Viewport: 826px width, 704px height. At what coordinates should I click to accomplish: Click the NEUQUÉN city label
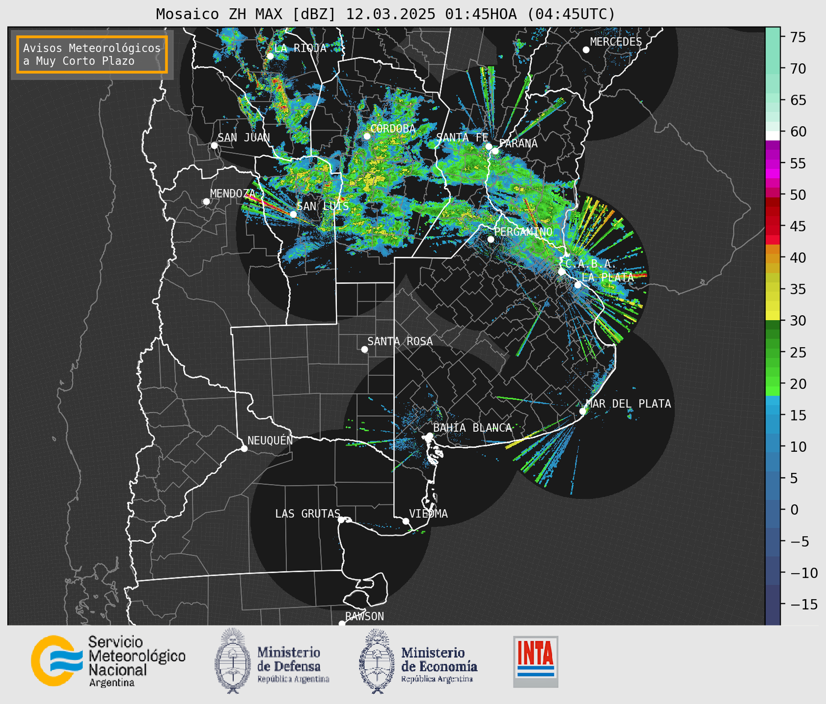coord(270,440)
